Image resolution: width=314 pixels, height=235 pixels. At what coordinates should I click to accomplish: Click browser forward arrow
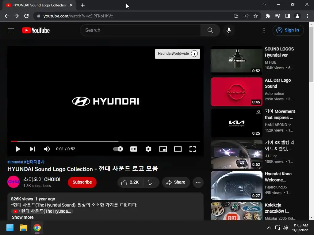point(17,16)
